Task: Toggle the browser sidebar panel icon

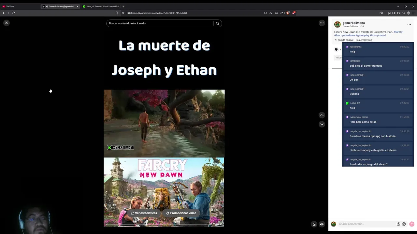Action: coord(394,13)
